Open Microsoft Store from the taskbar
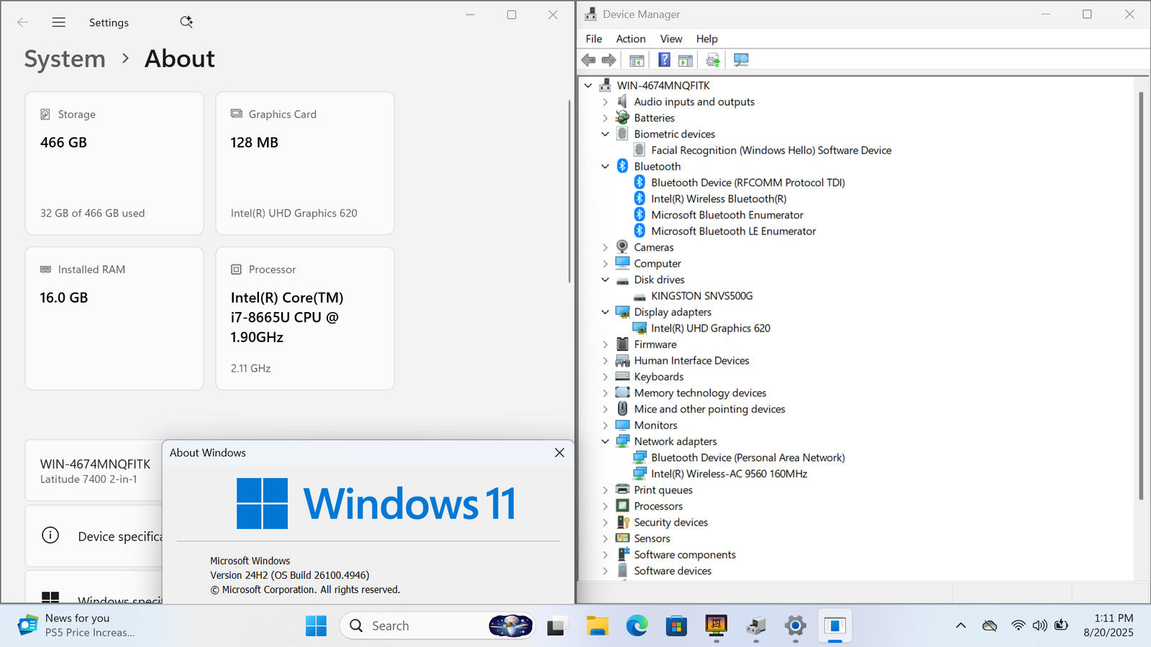The image size is (1151, 647). coord(676,625)
